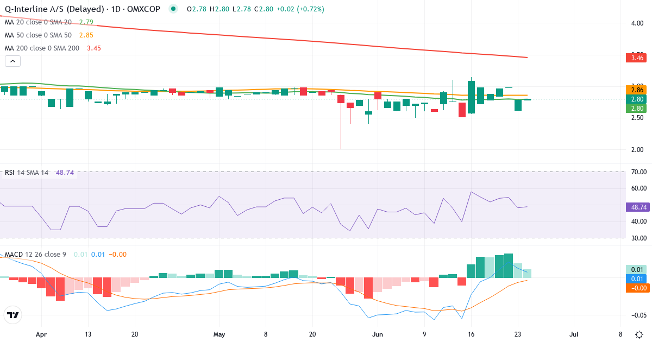Click the Apr date on time axis
This screenshot has height=342, width=652.
point(41,334)
